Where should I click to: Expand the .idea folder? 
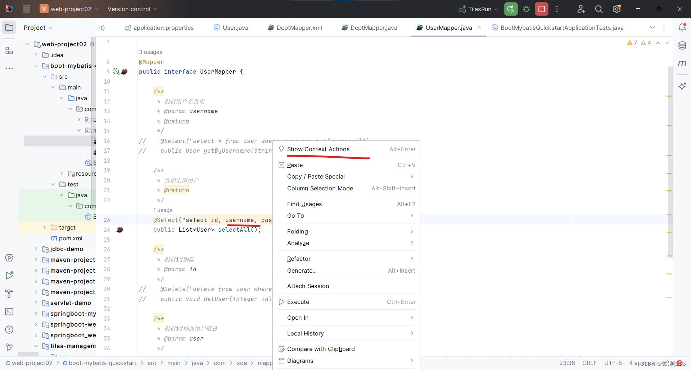coord(36,55)
